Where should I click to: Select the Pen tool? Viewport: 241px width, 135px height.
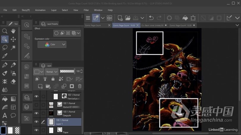click(5, 65)
